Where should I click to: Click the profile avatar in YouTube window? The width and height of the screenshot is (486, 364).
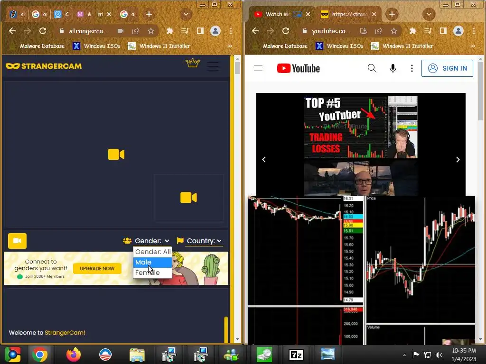(458, 31)
